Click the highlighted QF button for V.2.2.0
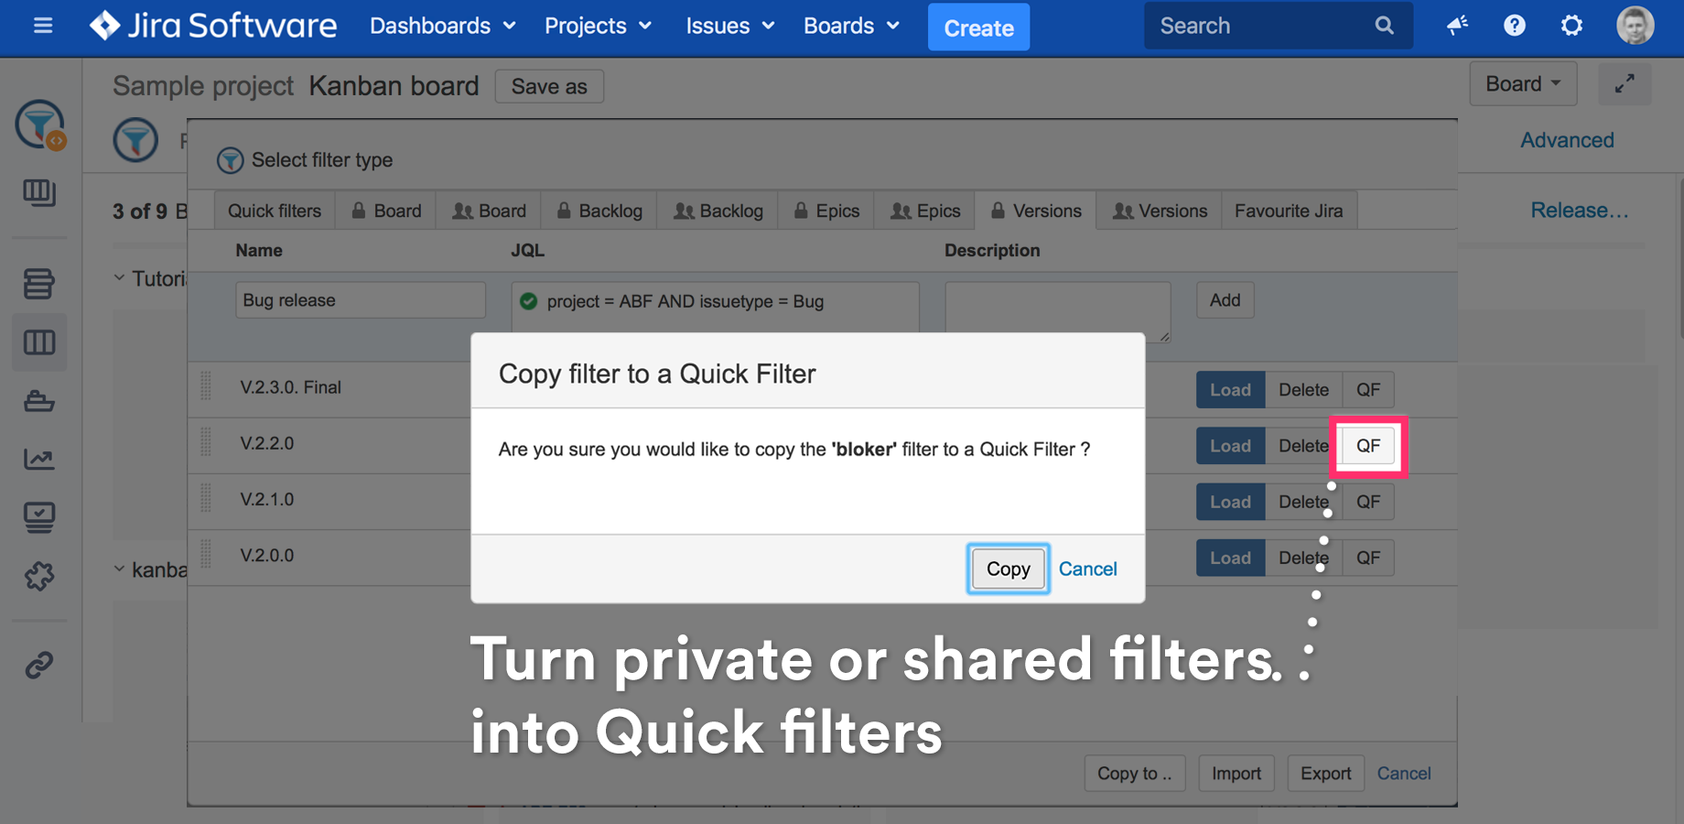1684x824 pixels. point(1368,446)
